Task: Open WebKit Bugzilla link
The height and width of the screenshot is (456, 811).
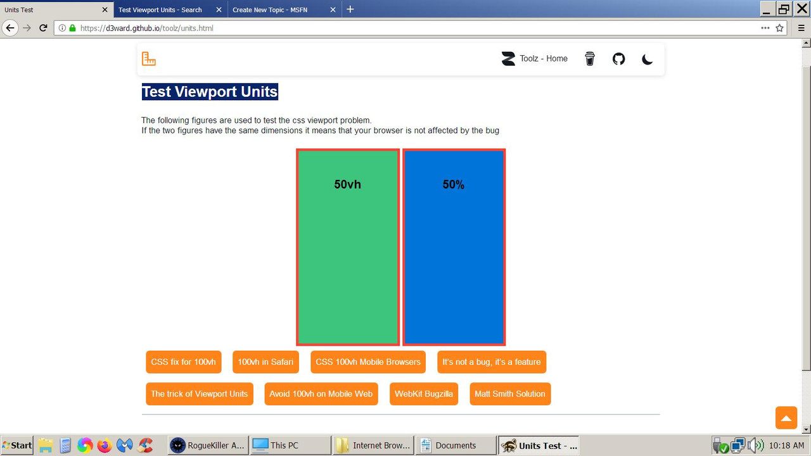Action: 424,394
